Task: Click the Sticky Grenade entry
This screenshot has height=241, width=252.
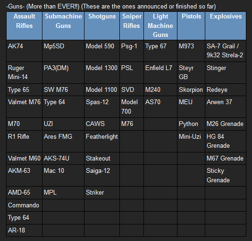Action: [x=226, y=175]
